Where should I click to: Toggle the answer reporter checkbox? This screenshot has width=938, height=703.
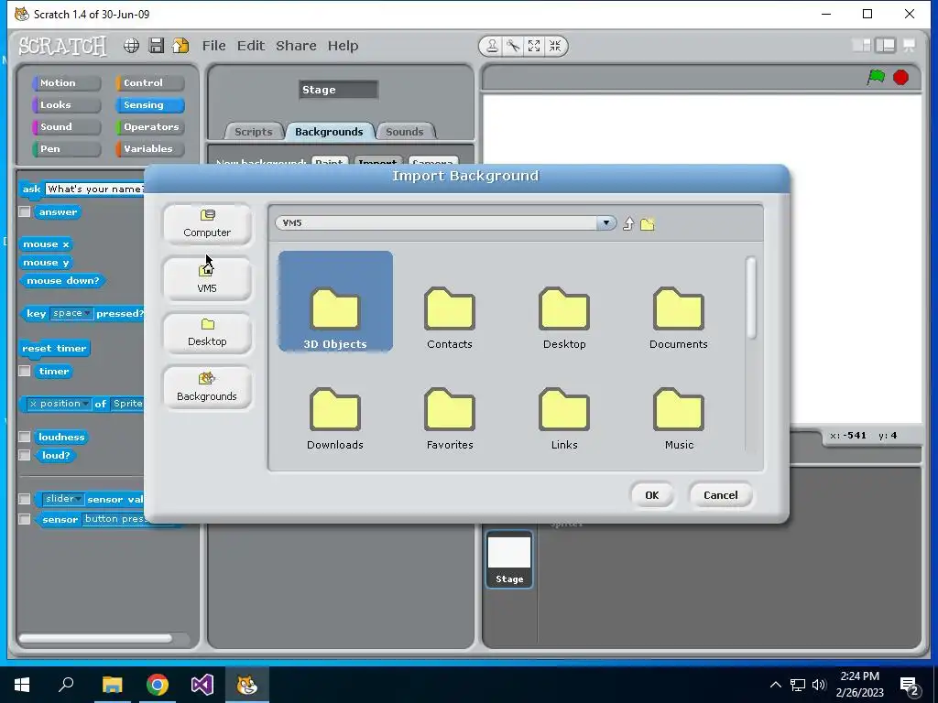point(25,211)
